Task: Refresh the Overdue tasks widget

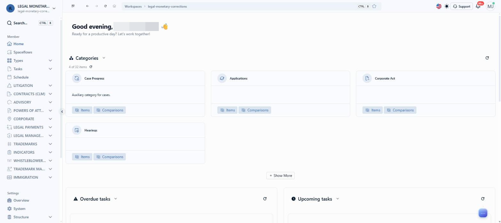Action: 265,199
